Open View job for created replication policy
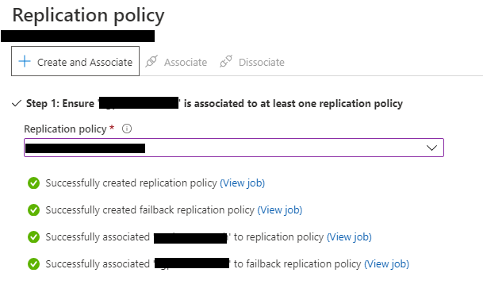 click(x=242, y=183)
